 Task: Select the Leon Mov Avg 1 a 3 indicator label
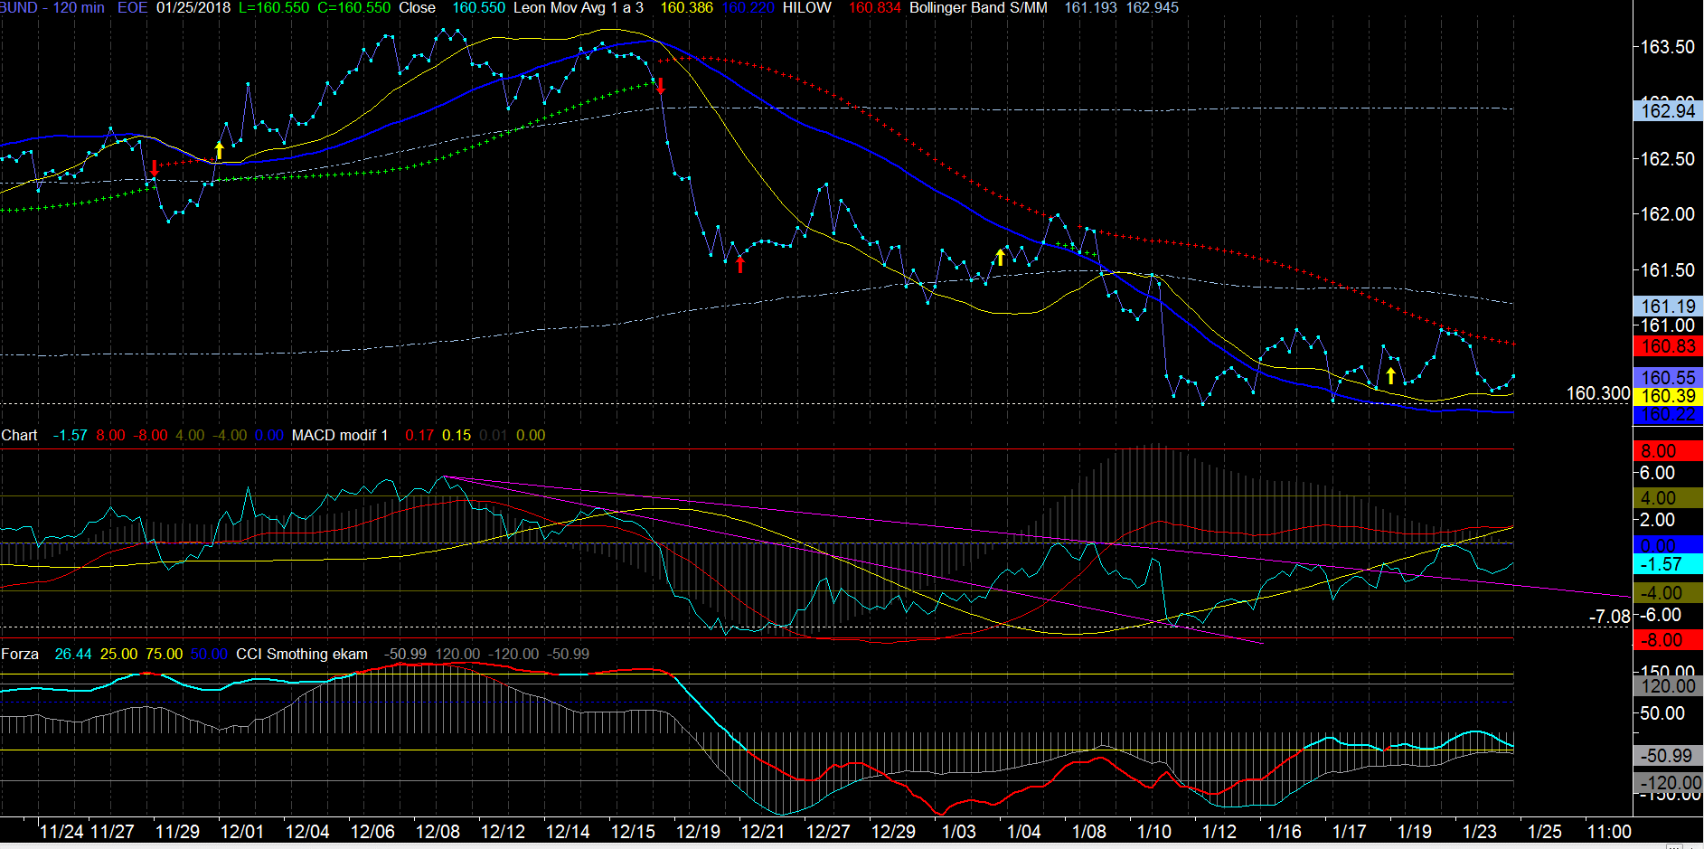(579, 7)
